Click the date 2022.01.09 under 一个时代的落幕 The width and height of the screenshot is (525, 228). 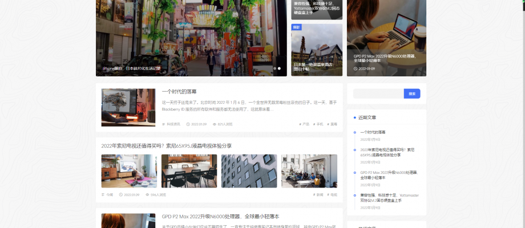coord(199,124)
